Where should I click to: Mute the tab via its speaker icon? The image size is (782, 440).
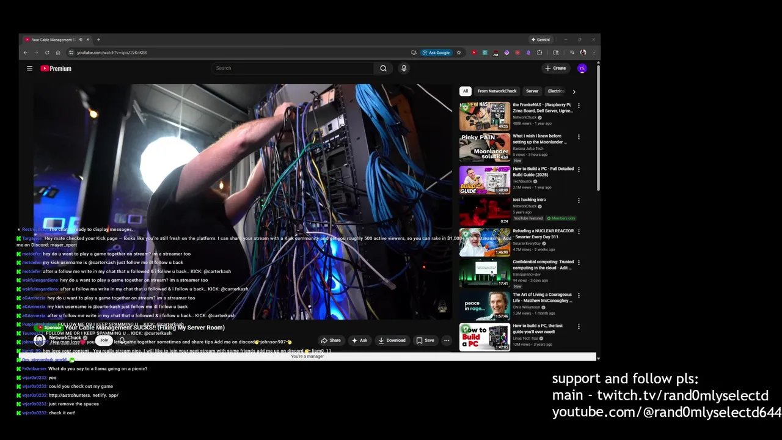[x=80, y=40]
